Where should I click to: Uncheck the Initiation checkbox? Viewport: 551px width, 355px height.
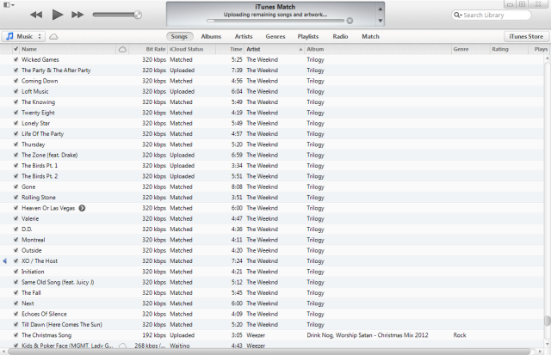15,272
